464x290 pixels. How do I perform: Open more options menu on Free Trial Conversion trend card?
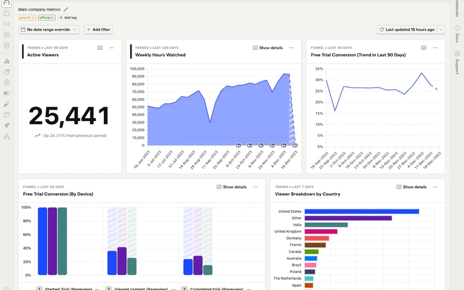tap(435, 48)
